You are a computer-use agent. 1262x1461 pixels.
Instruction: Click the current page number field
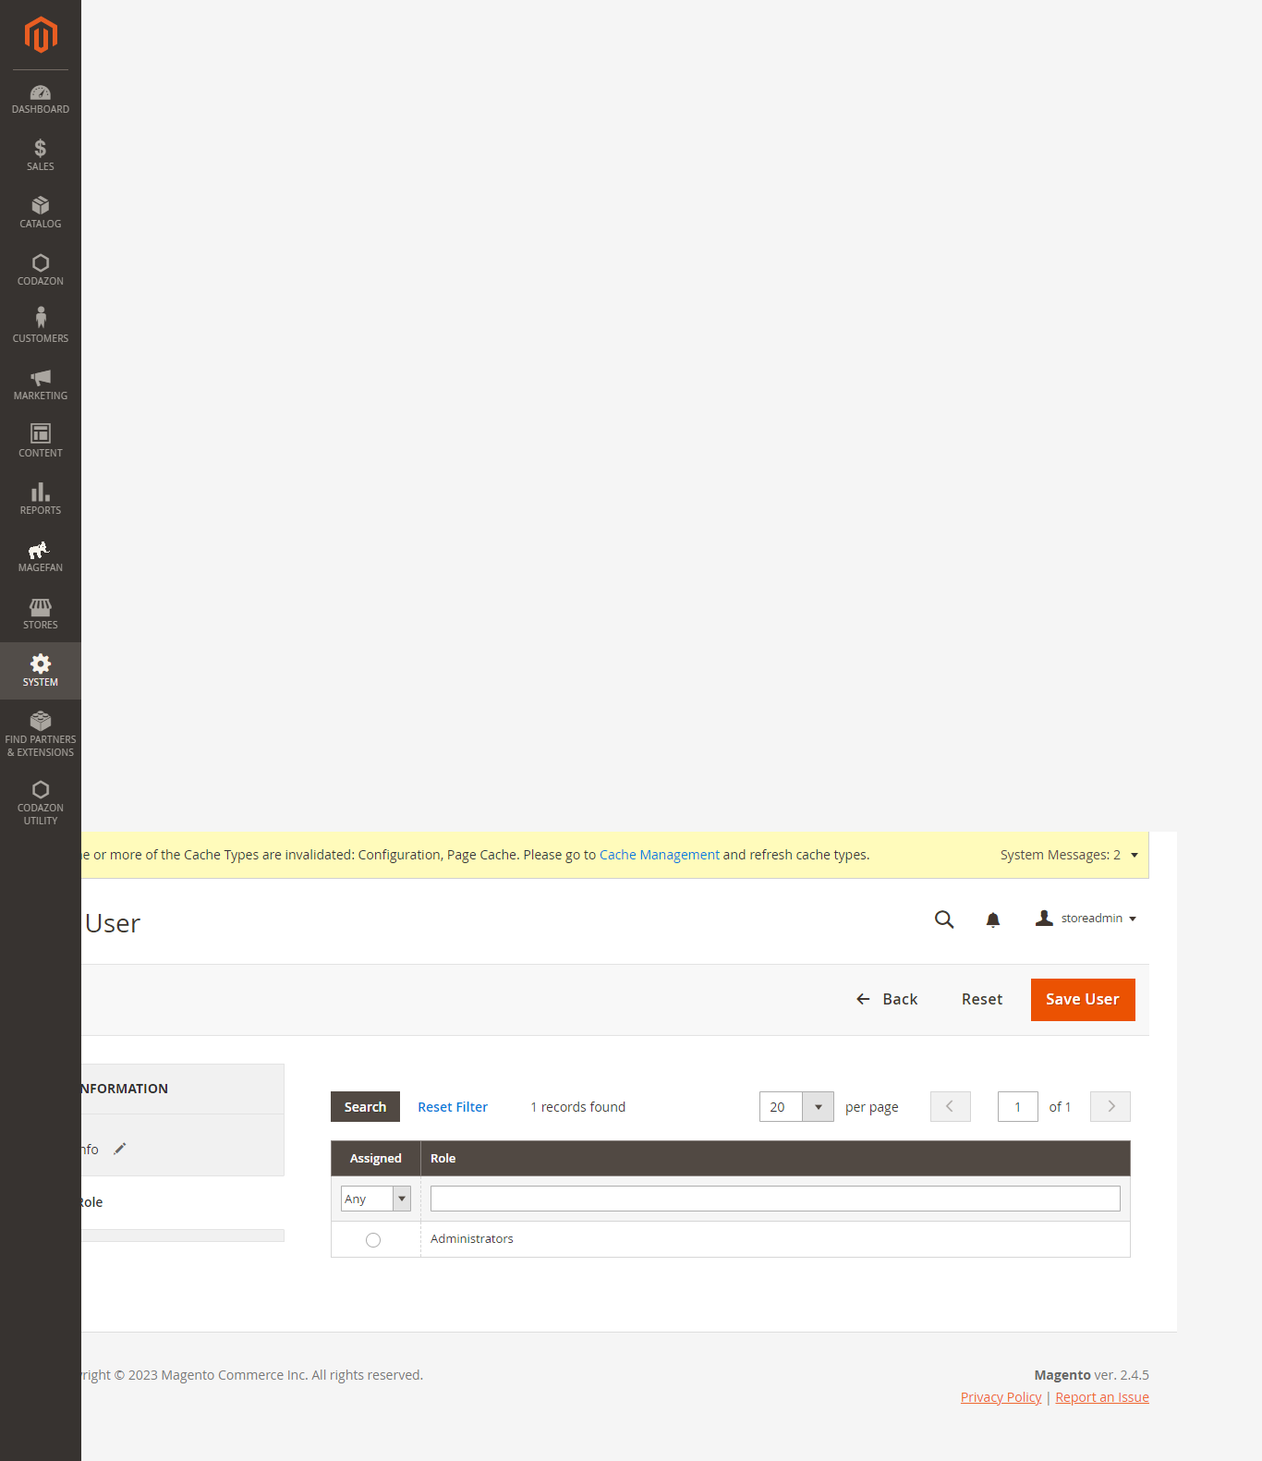1018,1106
